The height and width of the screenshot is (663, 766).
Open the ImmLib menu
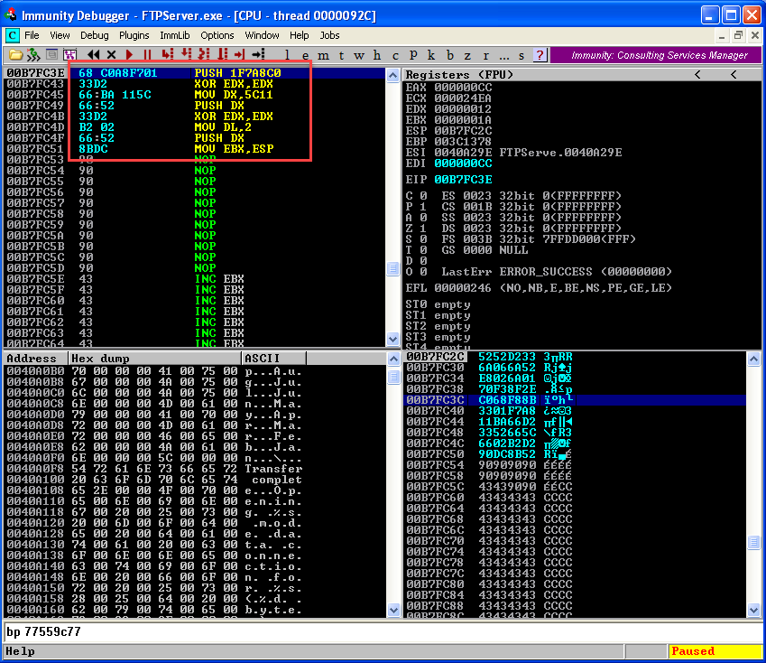[x=175, y=35]
